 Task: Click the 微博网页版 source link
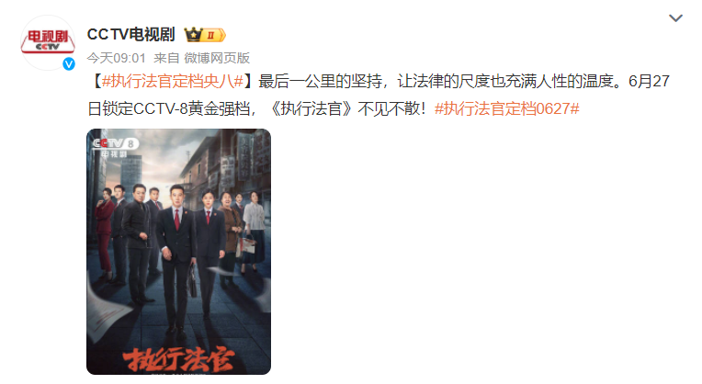click(217, 58)
